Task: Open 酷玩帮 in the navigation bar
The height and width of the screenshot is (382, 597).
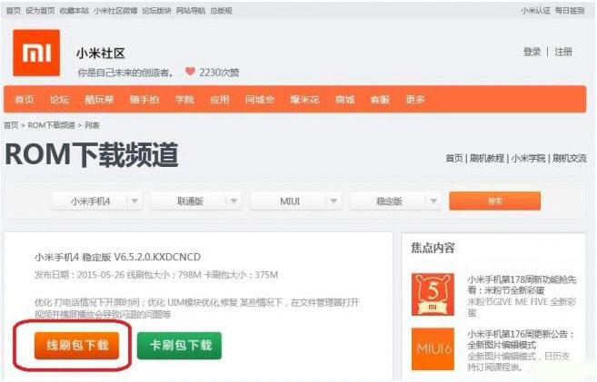Action: click(99, 100)
